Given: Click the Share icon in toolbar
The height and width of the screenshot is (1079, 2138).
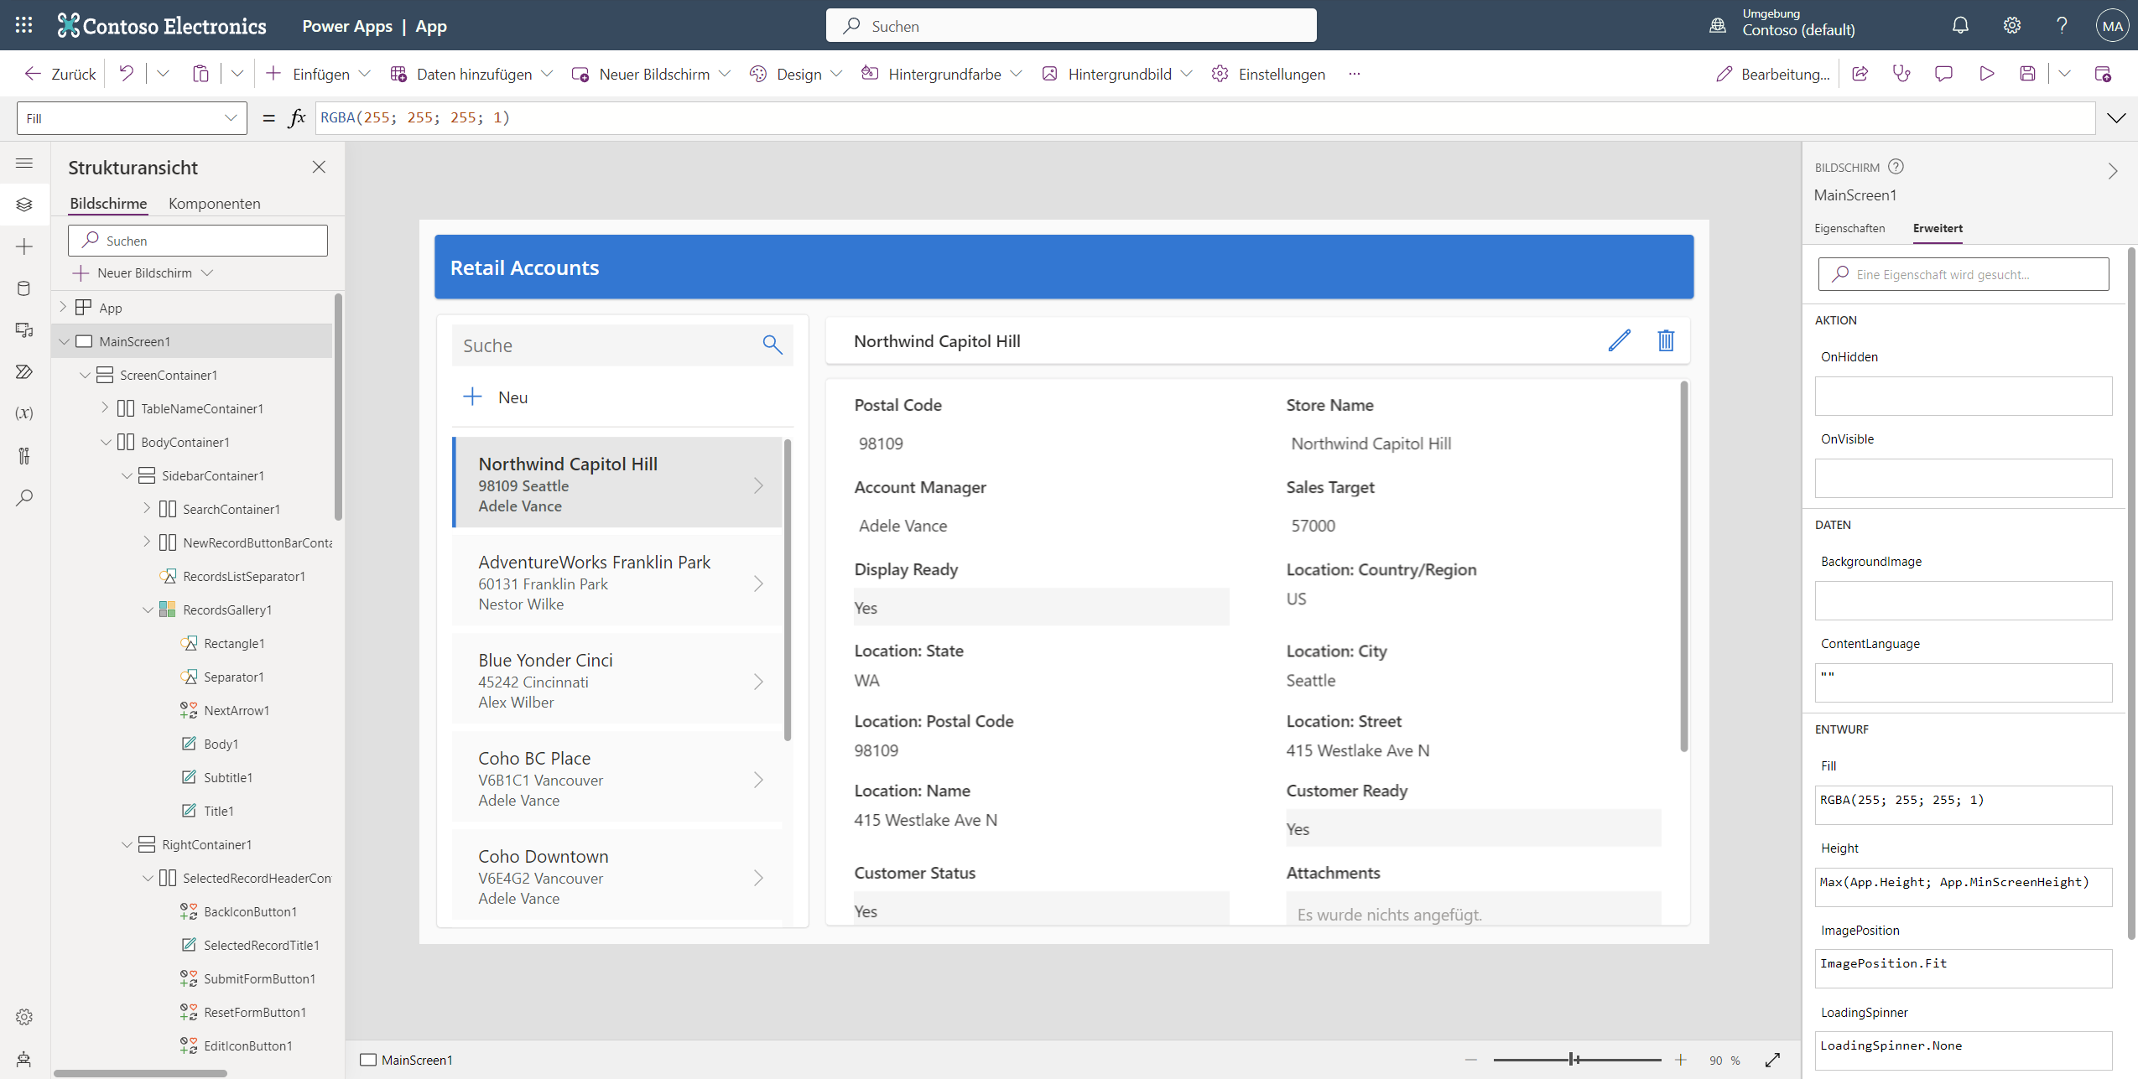Looking at the screenshot, I should pyautogui.click(x=1860, y=74).
